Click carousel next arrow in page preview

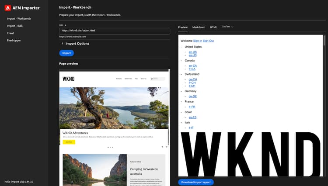167,147
